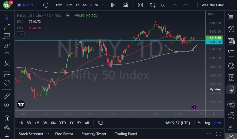Add symbol with the plus circle button
Viewport: 237px width, 139px height.
point(46,5)
